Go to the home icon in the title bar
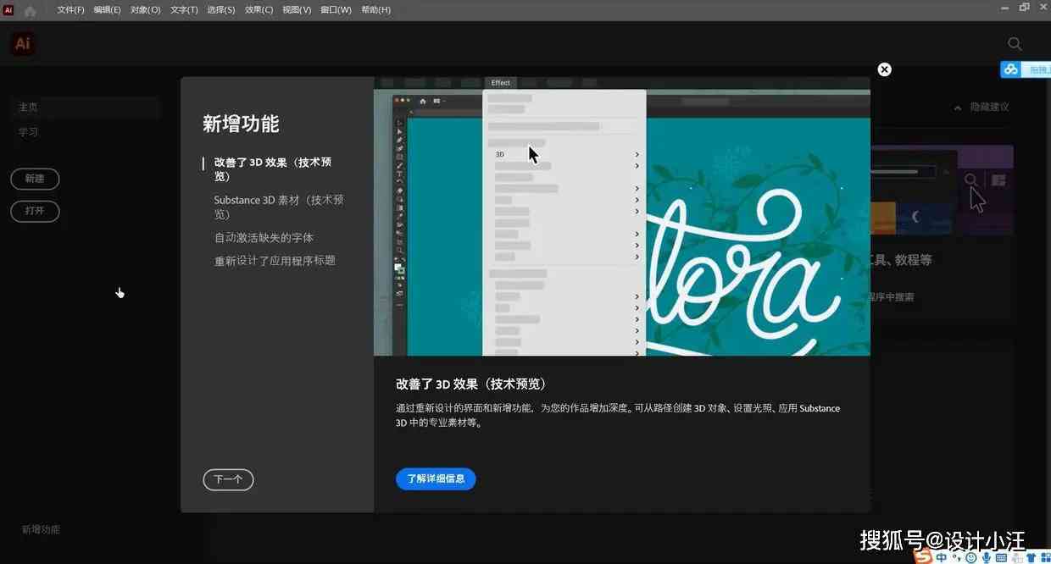1051x564 pixels. pyautogui.click(x=31, y=10)
